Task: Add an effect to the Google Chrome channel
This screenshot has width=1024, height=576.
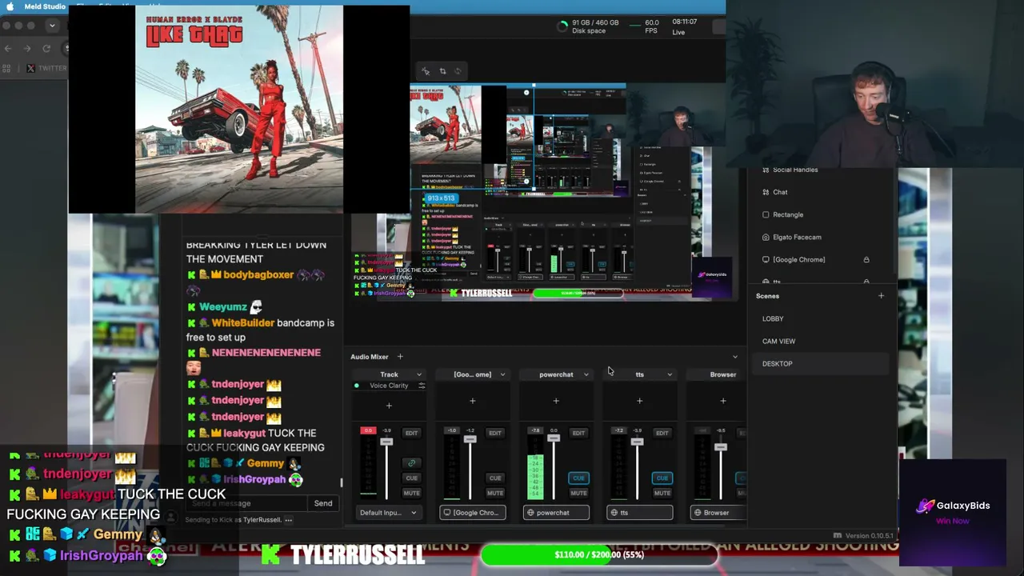Action: point(472,401)
